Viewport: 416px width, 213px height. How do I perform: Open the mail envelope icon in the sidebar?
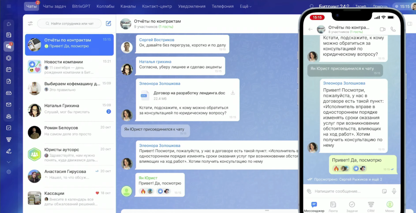pos(9,105)
